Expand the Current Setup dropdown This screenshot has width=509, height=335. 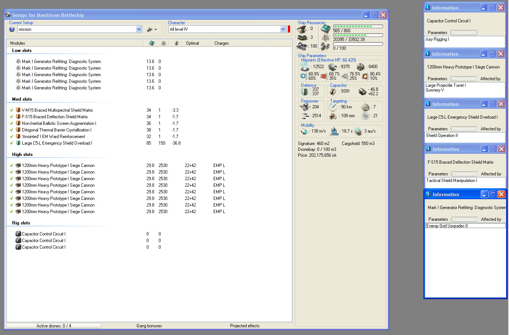[x=139, y=29]
